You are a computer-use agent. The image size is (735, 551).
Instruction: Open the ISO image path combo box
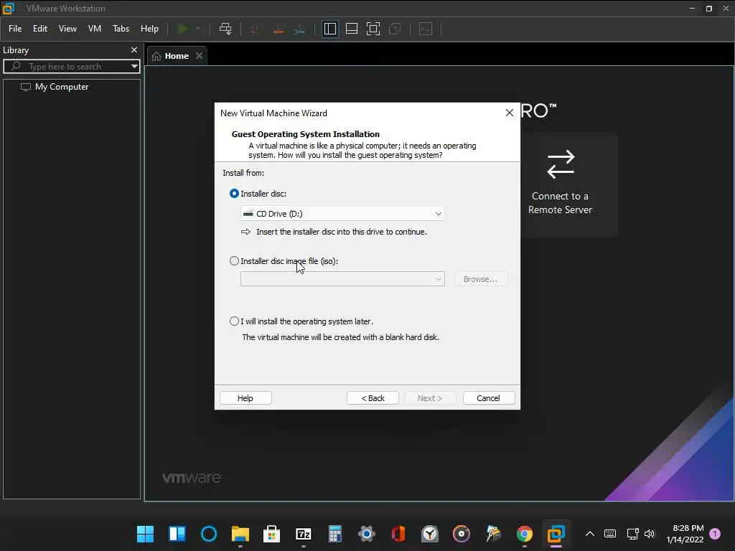point(342,279)
